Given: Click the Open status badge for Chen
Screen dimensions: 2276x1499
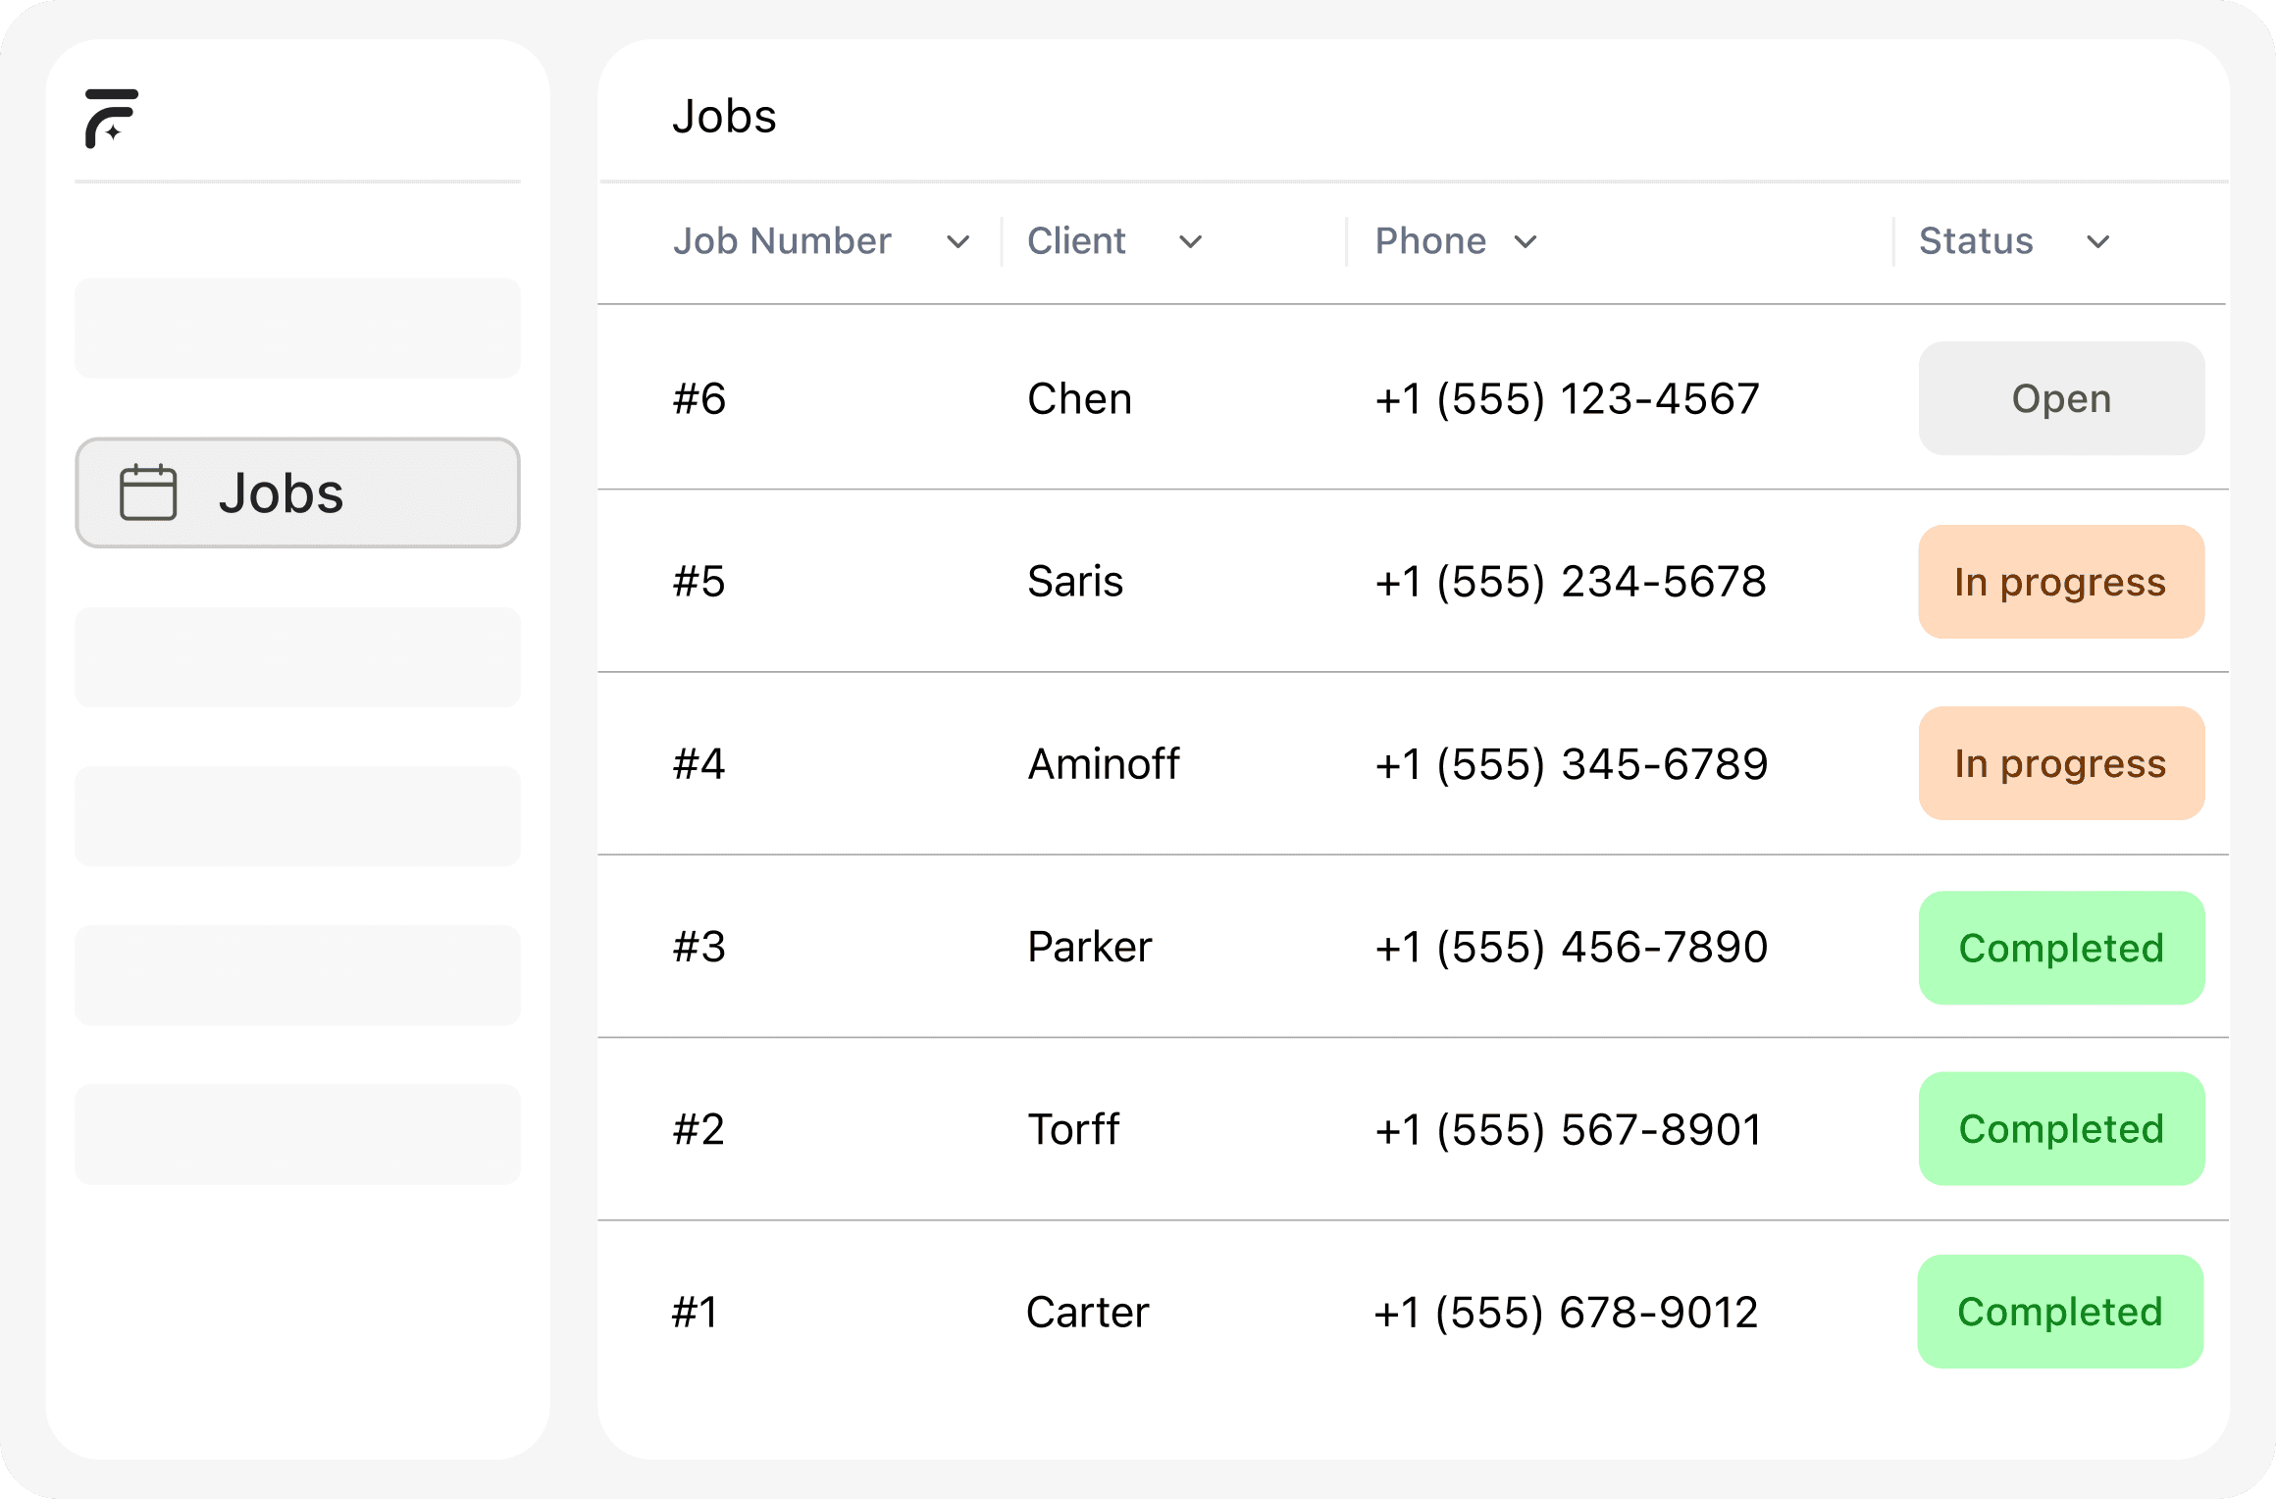Looking at the screenshot, I should (x=2061, y=398).
